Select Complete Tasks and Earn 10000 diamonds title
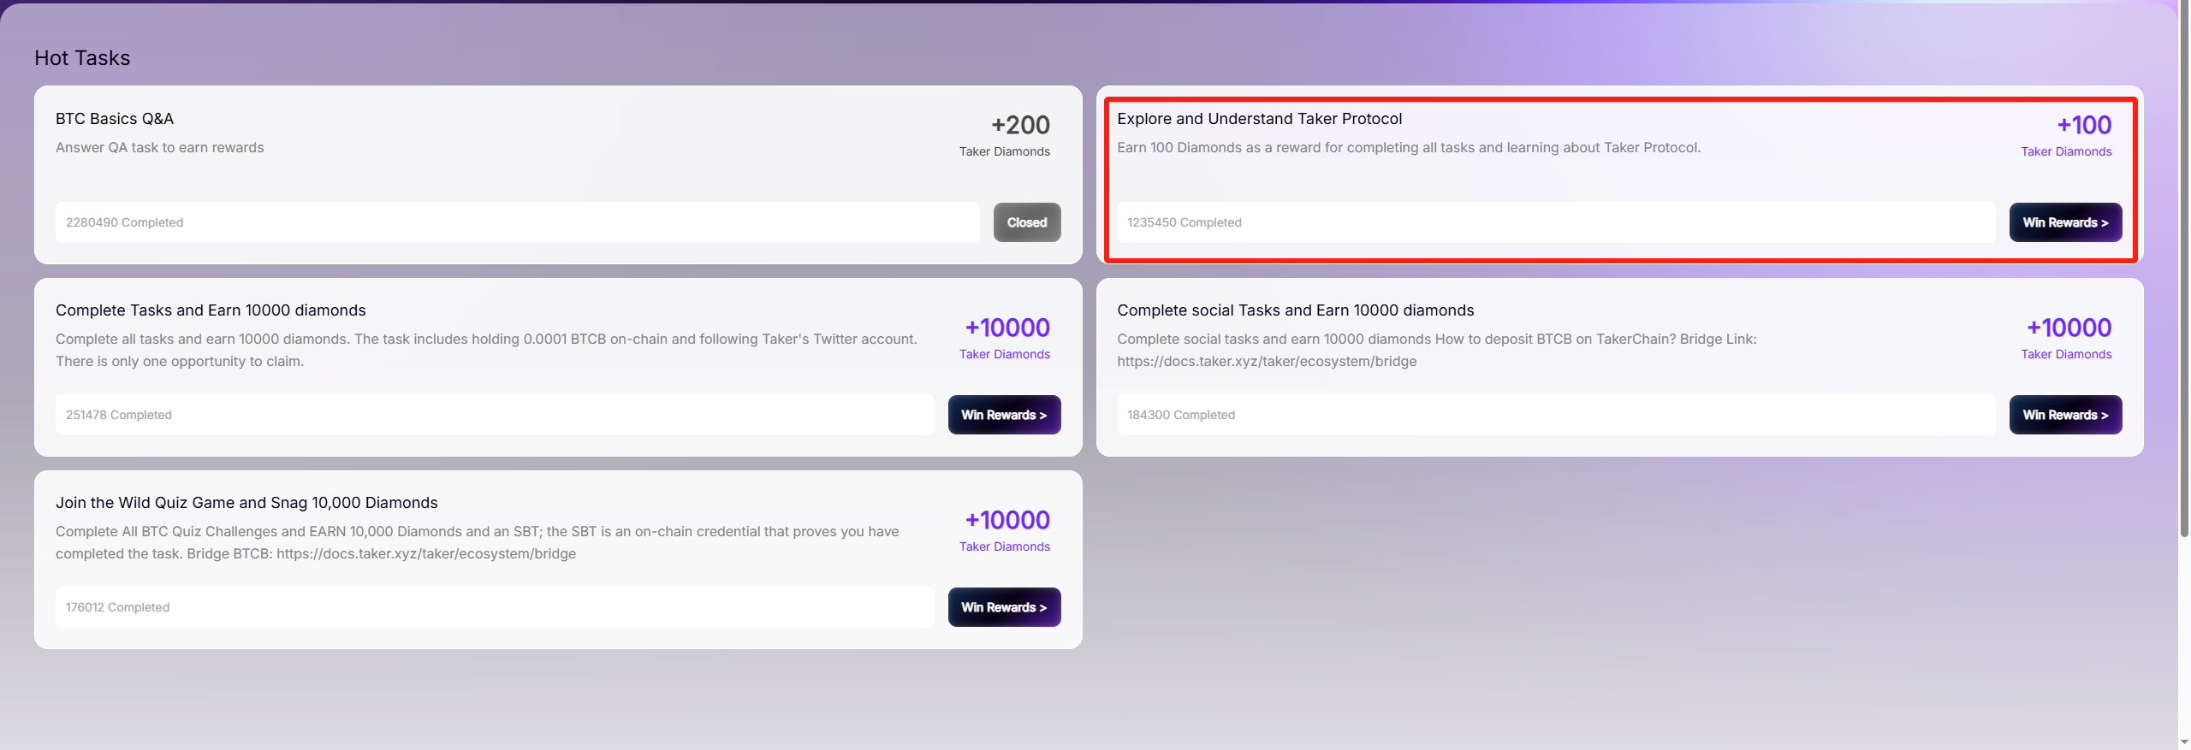 [211, 310]
